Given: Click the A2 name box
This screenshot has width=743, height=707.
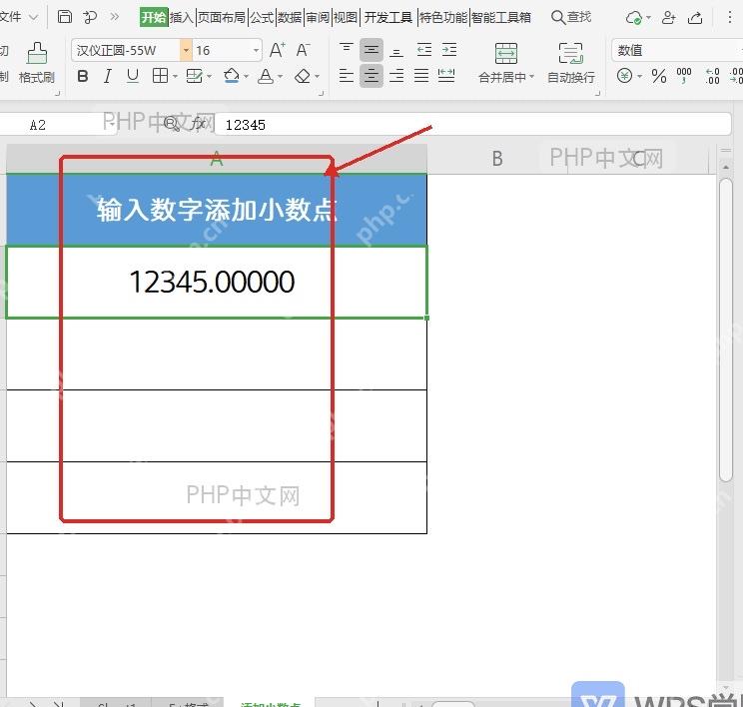Looking at the screenshot, I should (58, 125).
